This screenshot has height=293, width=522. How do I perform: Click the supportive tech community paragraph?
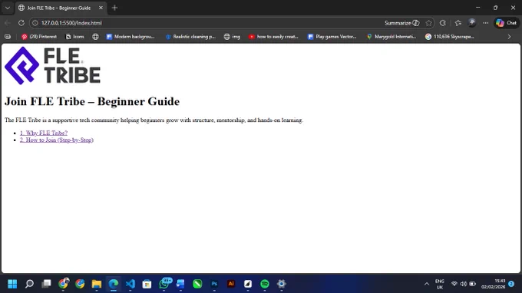[154, 120]
